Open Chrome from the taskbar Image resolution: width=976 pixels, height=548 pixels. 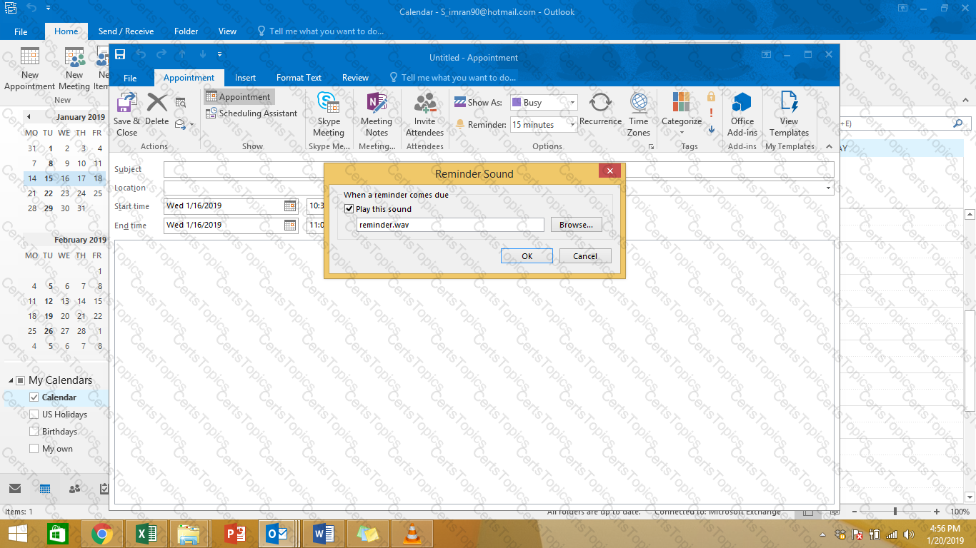102,534
